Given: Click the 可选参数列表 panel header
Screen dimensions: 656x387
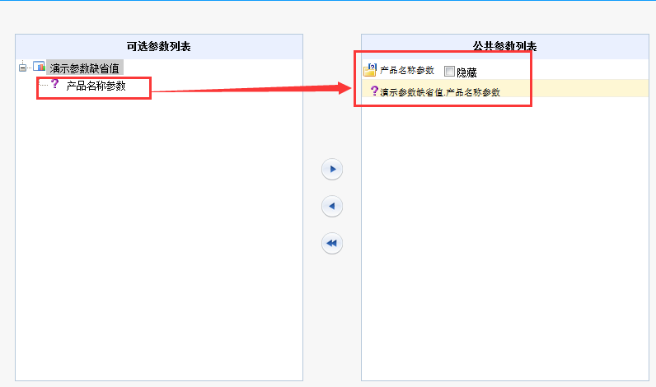Looking at the screenshot, I should [x=159, y=46].
